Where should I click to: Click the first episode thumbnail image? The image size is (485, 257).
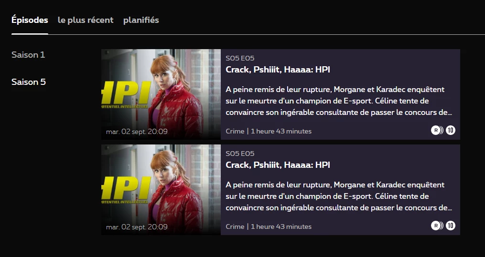click(x=161, y=94)
